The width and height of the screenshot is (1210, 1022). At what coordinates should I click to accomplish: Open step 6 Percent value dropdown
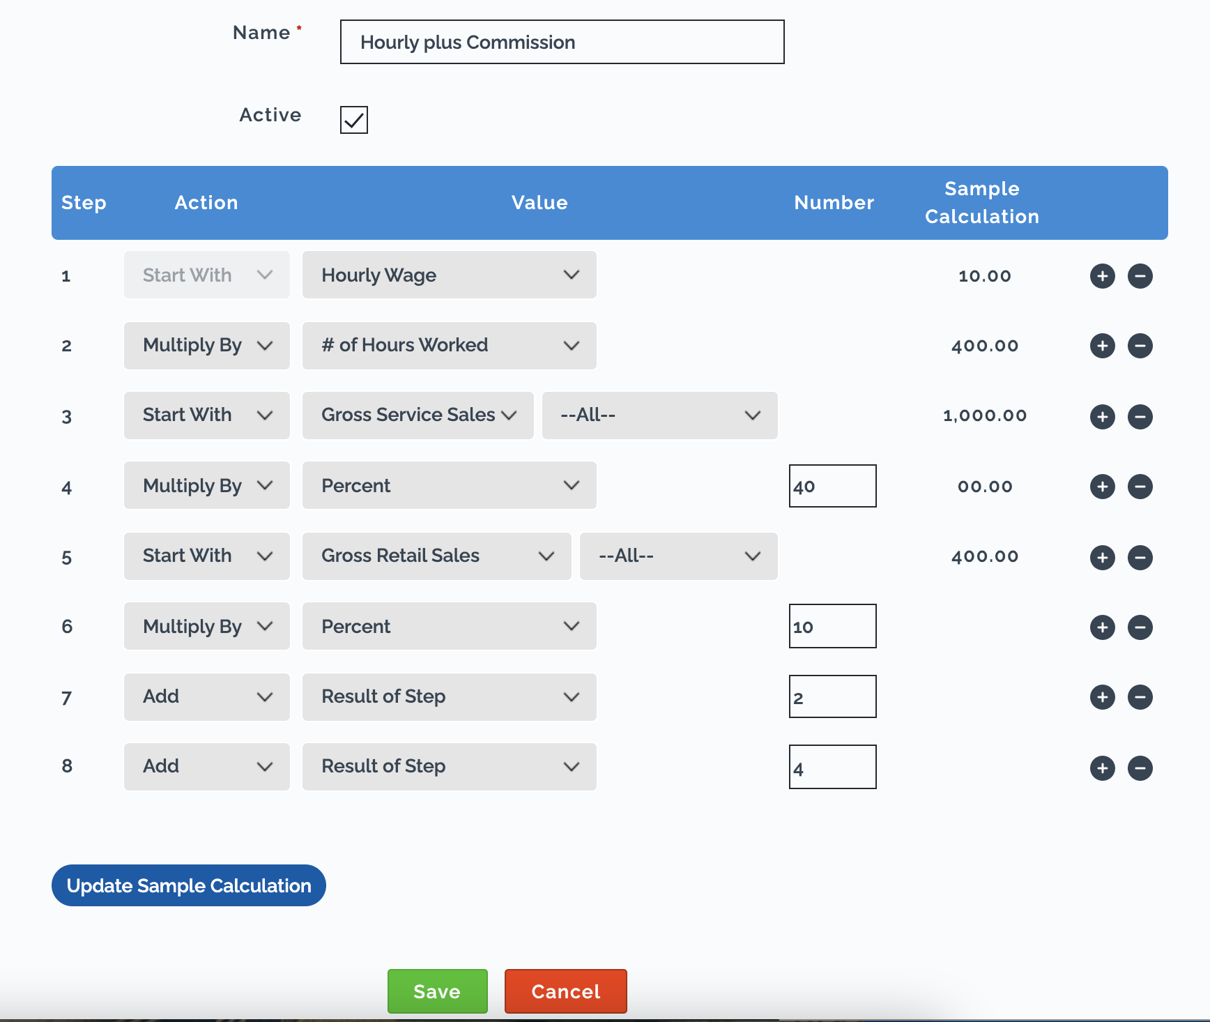(450, 626)
